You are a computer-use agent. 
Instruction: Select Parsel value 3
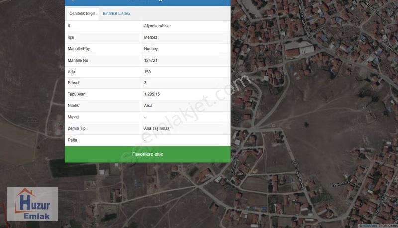[145, 83]
